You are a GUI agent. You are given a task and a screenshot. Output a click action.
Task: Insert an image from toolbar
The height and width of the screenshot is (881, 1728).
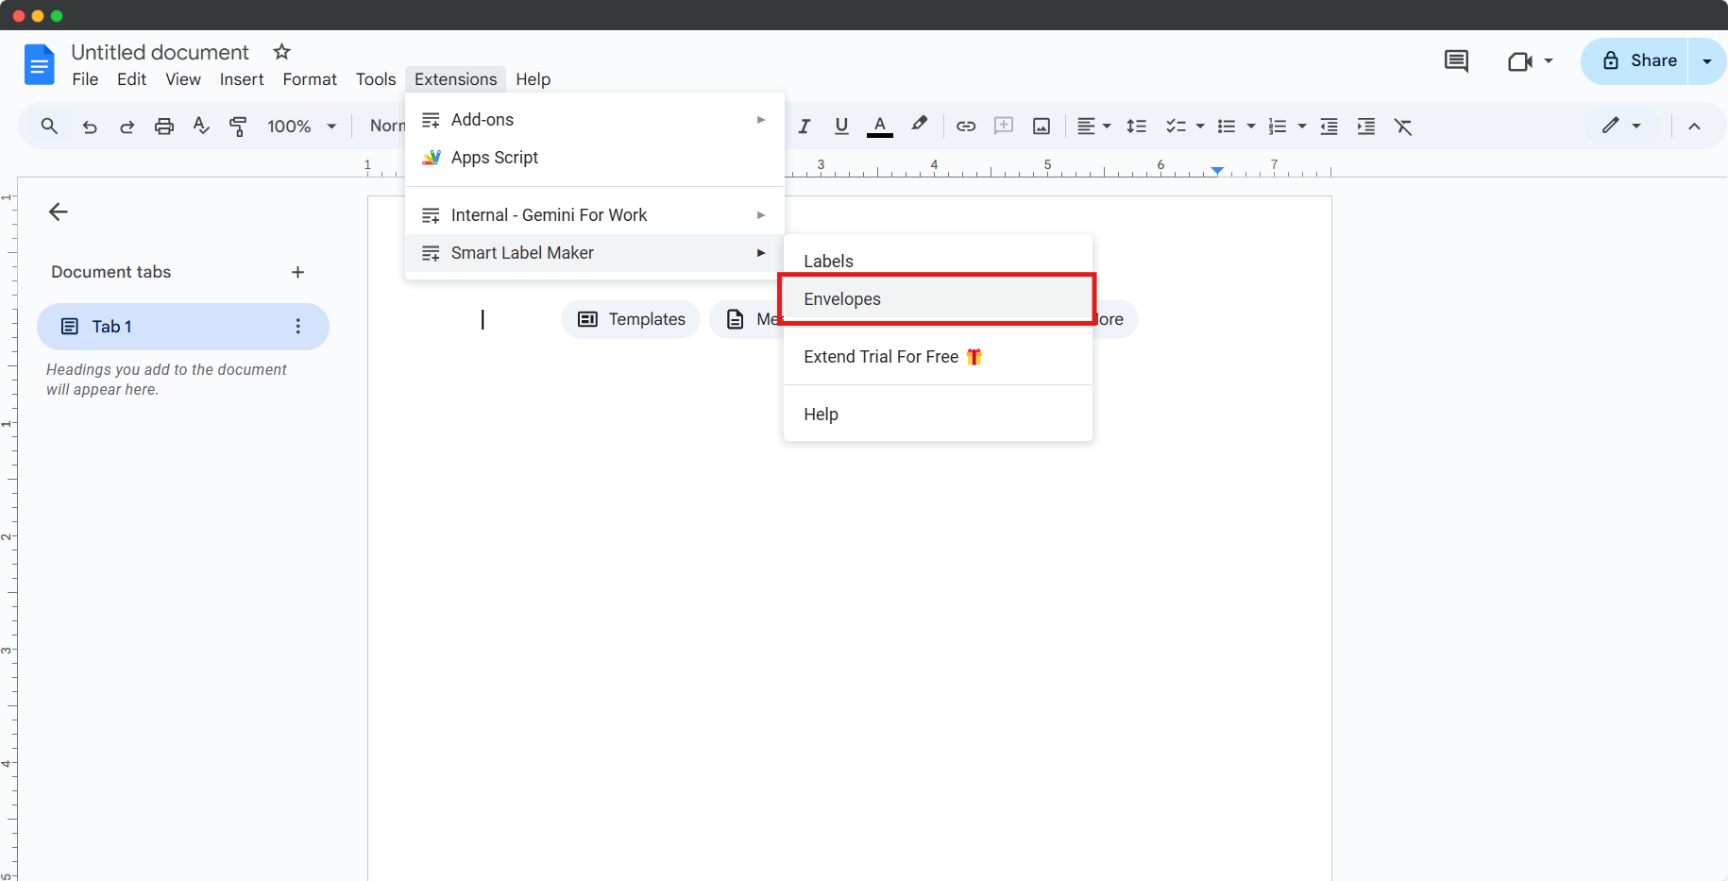click(x=1042, y=126)
